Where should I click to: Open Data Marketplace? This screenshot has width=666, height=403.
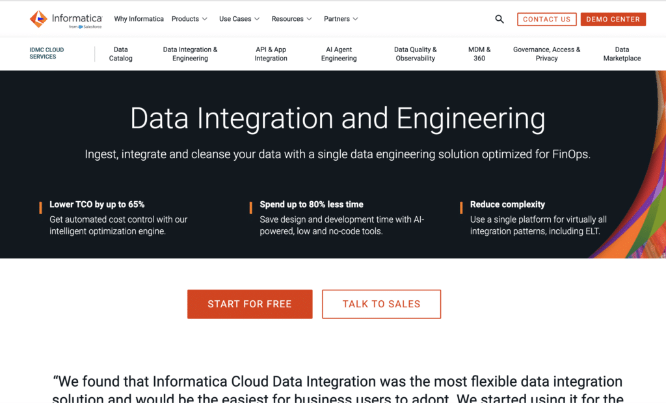tap(622, 53)
